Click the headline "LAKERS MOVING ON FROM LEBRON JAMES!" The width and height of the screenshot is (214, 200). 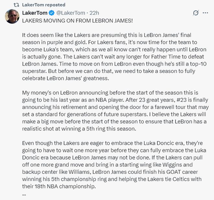pos(77,21)
